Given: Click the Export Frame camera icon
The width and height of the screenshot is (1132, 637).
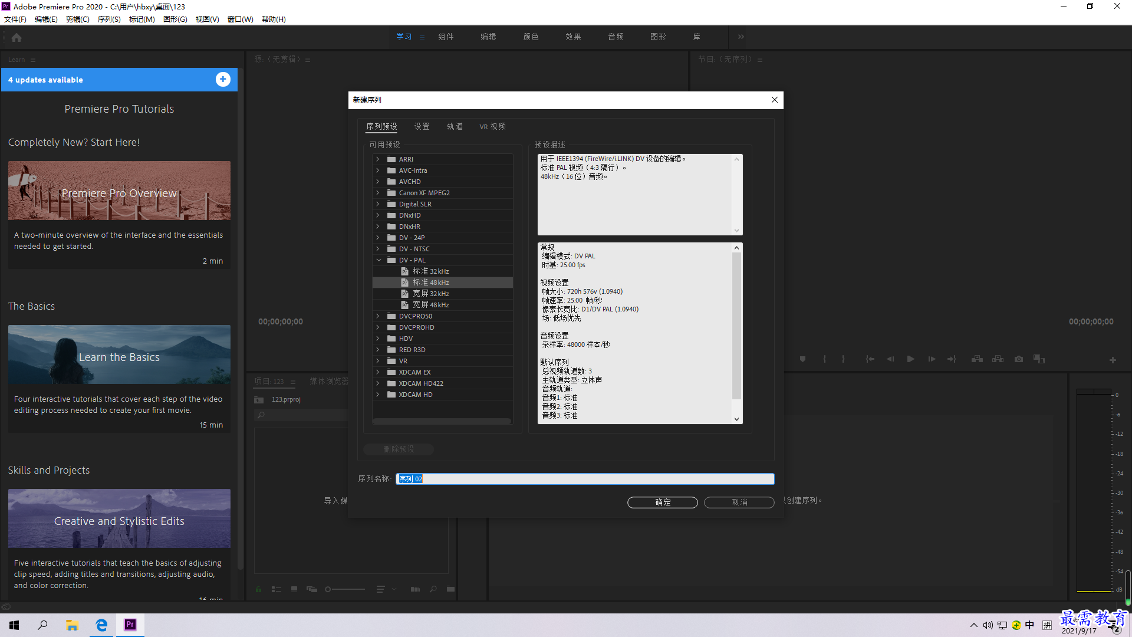Looking at the screenshot, I should click(x=1019, y=359).
